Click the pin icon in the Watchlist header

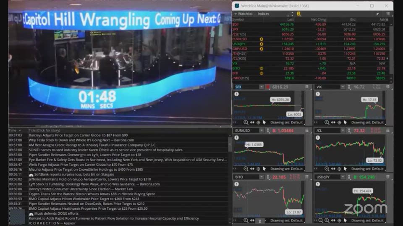coord(377,14)
